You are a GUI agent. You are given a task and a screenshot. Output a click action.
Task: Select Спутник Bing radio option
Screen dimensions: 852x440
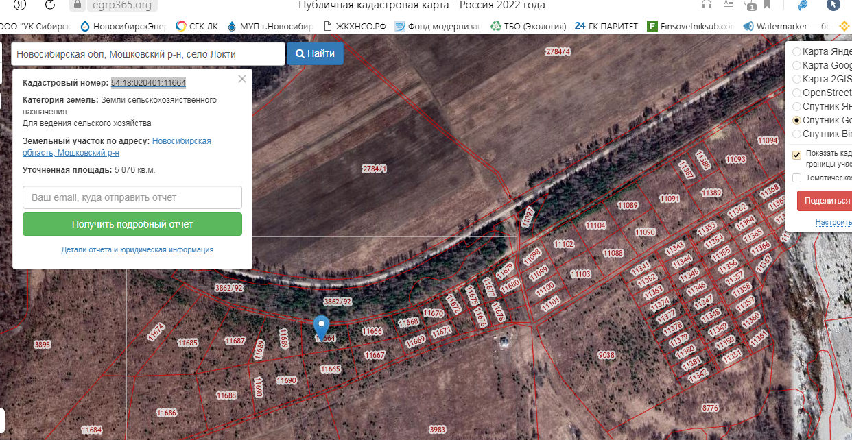[796, 134]
